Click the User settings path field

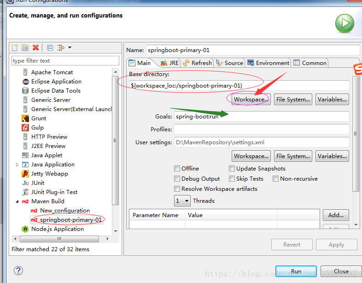coord(262,142)
